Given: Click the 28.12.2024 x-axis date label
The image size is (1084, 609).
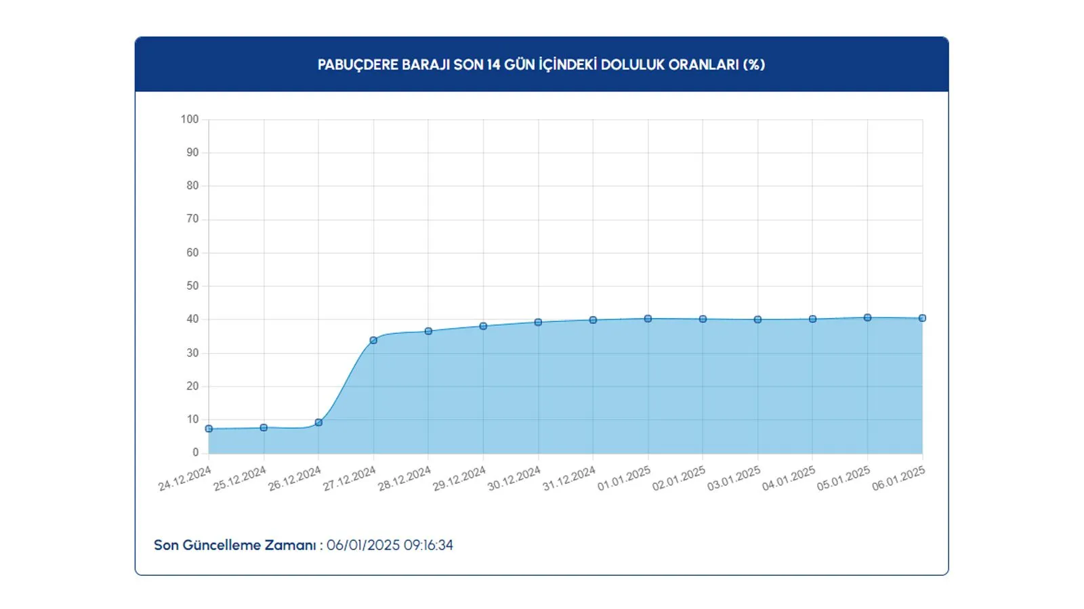Looking at the screenshot, I should coord(404,479).
